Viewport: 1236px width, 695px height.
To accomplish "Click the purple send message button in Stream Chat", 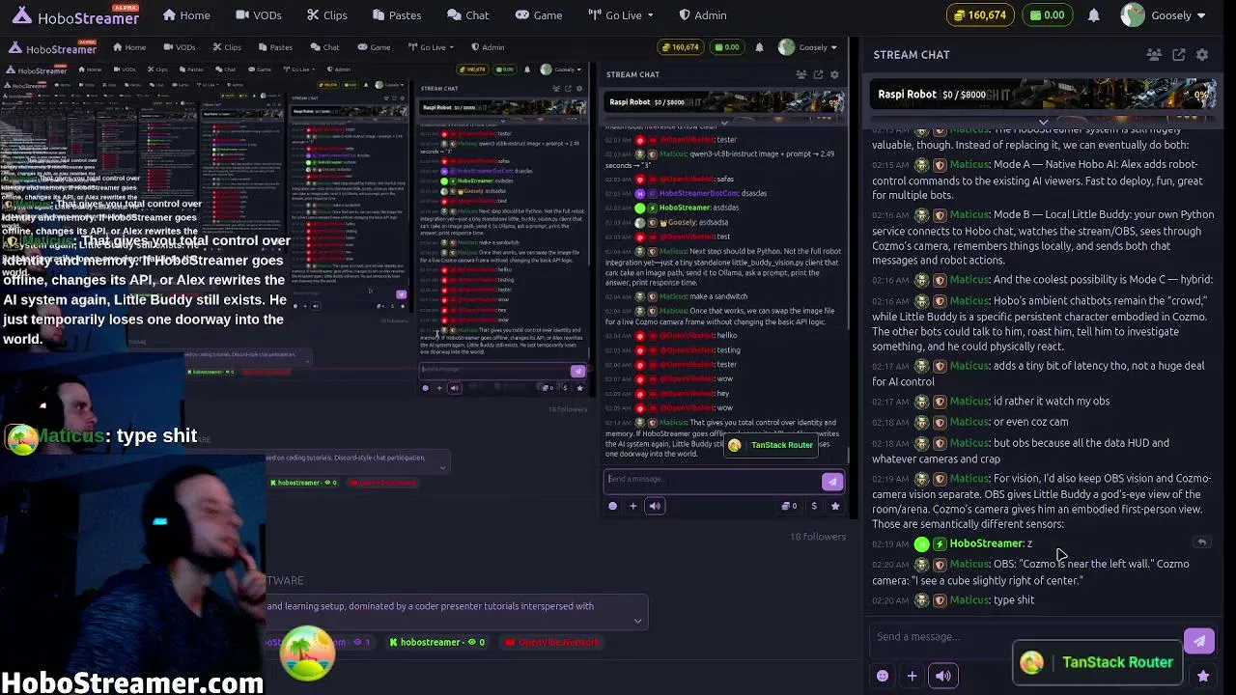I will pyautogui.click(x=1198, y=641).
